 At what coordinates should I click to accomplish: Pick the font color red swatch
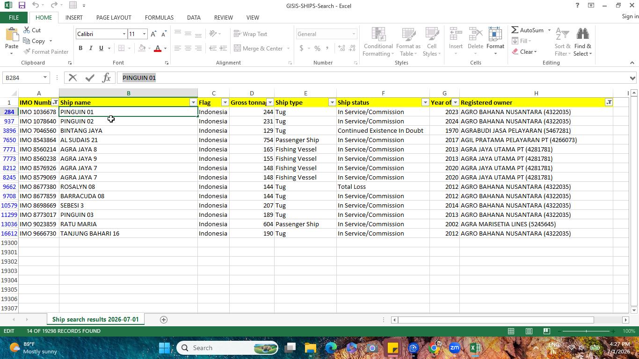pos(158,48)
